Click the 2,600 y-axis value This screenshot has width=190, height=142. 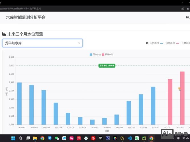(11, 66)
